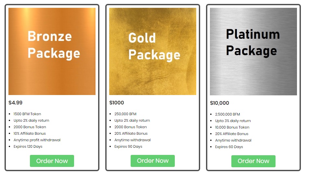Click '10,000 Bonus Token' list item
Image resolution: width=309 pixels, height=178 pixels.
point(232,127)
